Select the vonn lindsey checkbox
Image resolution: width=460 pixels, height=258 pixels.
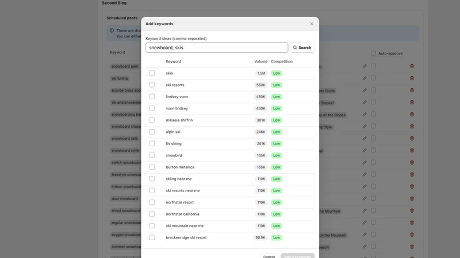[152, 108]
